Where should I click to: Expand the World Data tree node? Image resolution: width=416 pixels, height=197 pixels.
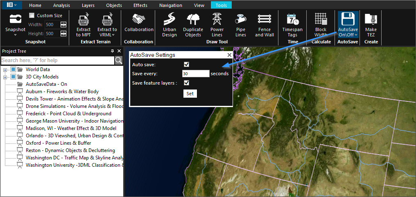[x=5, y=69]
